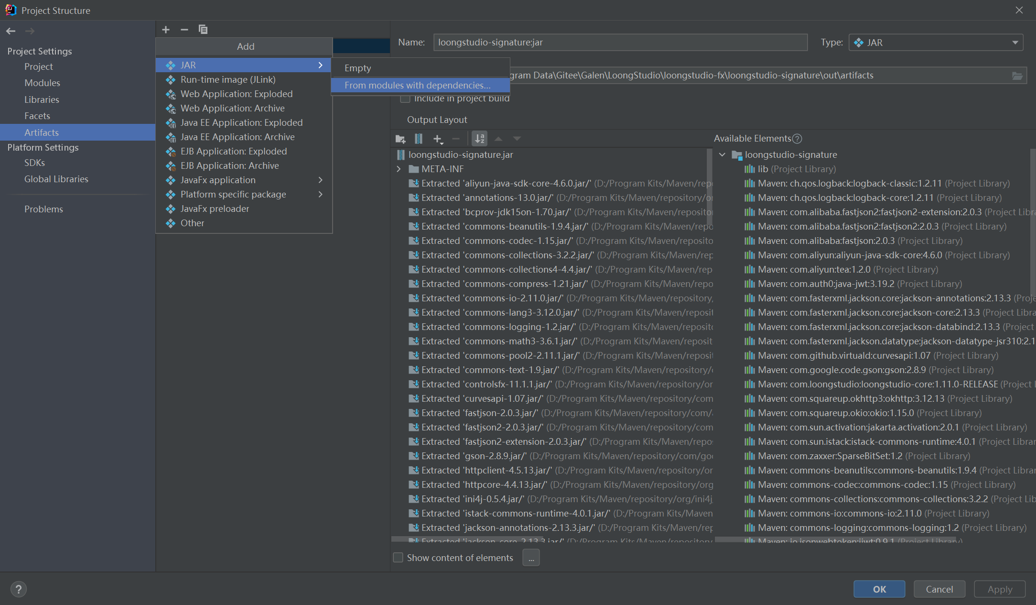Click the Remove icon in Output Layout toolbar
The image size is (1036, 605).
point(456,139)
